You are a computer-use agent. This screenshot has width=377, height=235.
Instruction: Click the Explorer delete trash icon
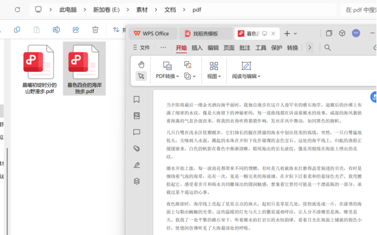coord(95,30)
